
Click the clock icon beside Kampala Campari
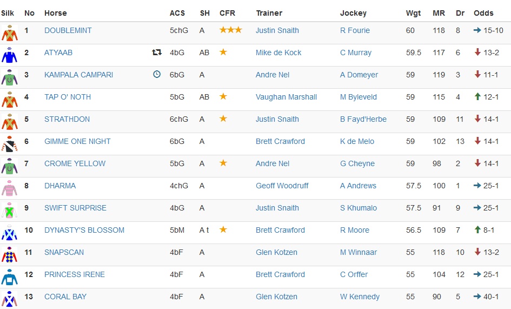click(157, 74)
